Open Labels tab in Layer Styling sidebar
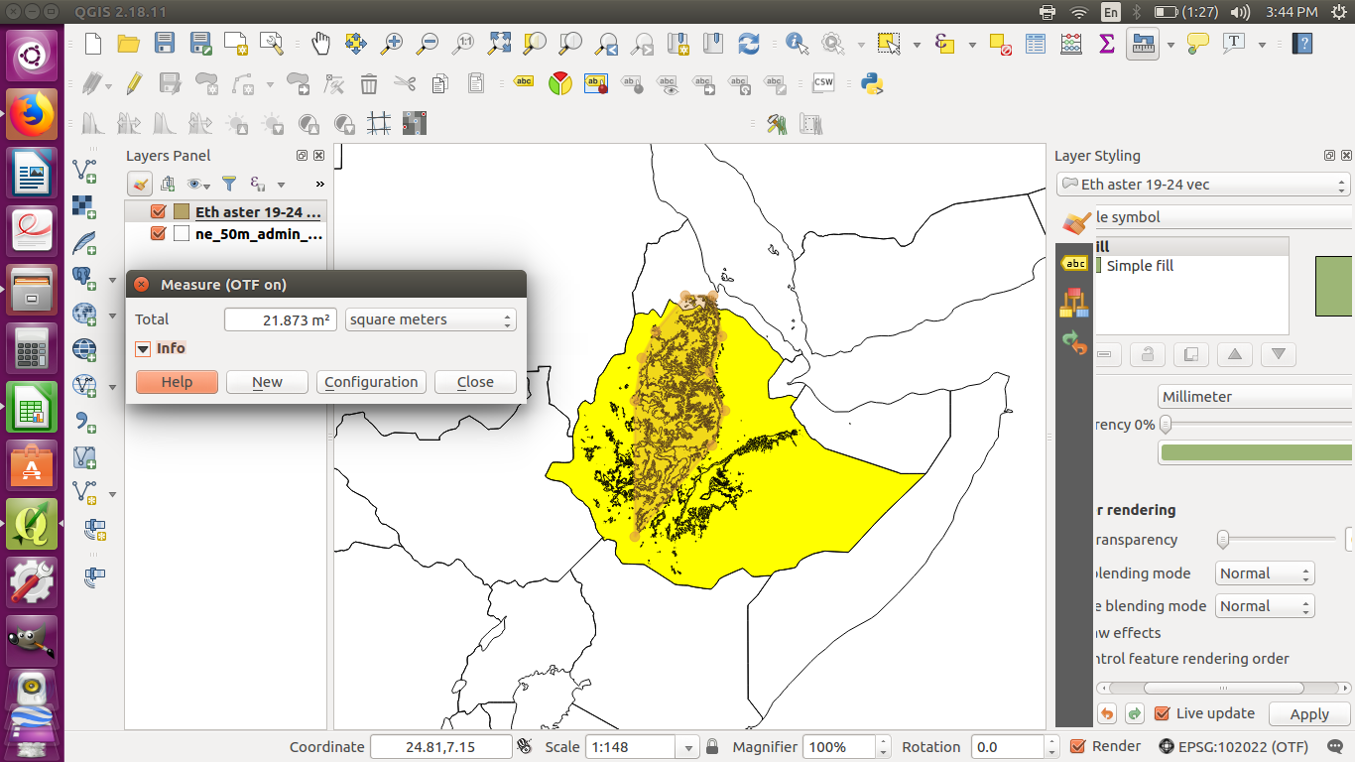Viewport: 1355px width, 762px height. tap(1074, 263)
